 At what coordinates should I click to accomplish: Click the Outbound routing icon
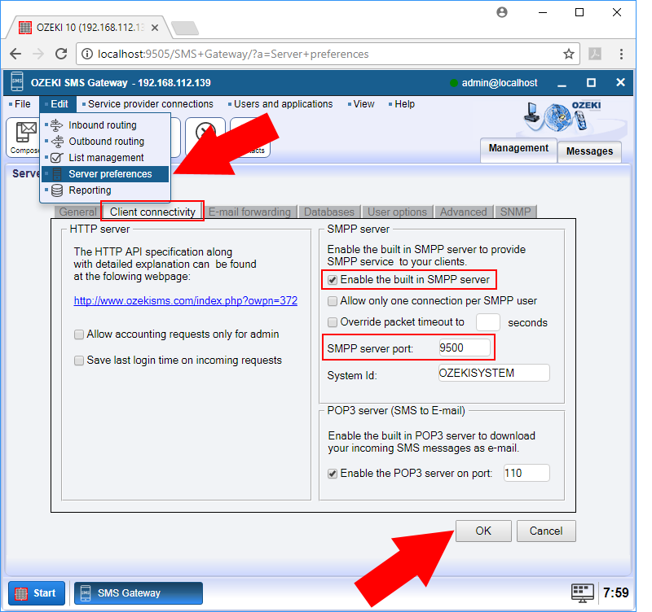57,142
